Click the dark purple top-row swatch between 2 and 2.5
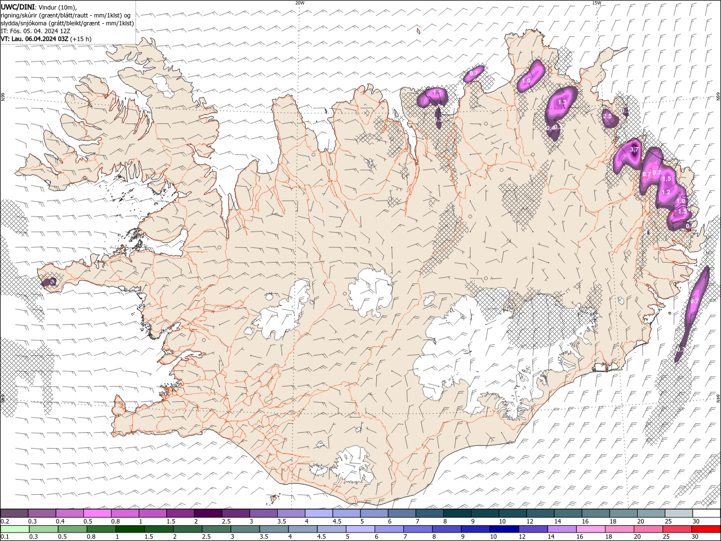 208,513
